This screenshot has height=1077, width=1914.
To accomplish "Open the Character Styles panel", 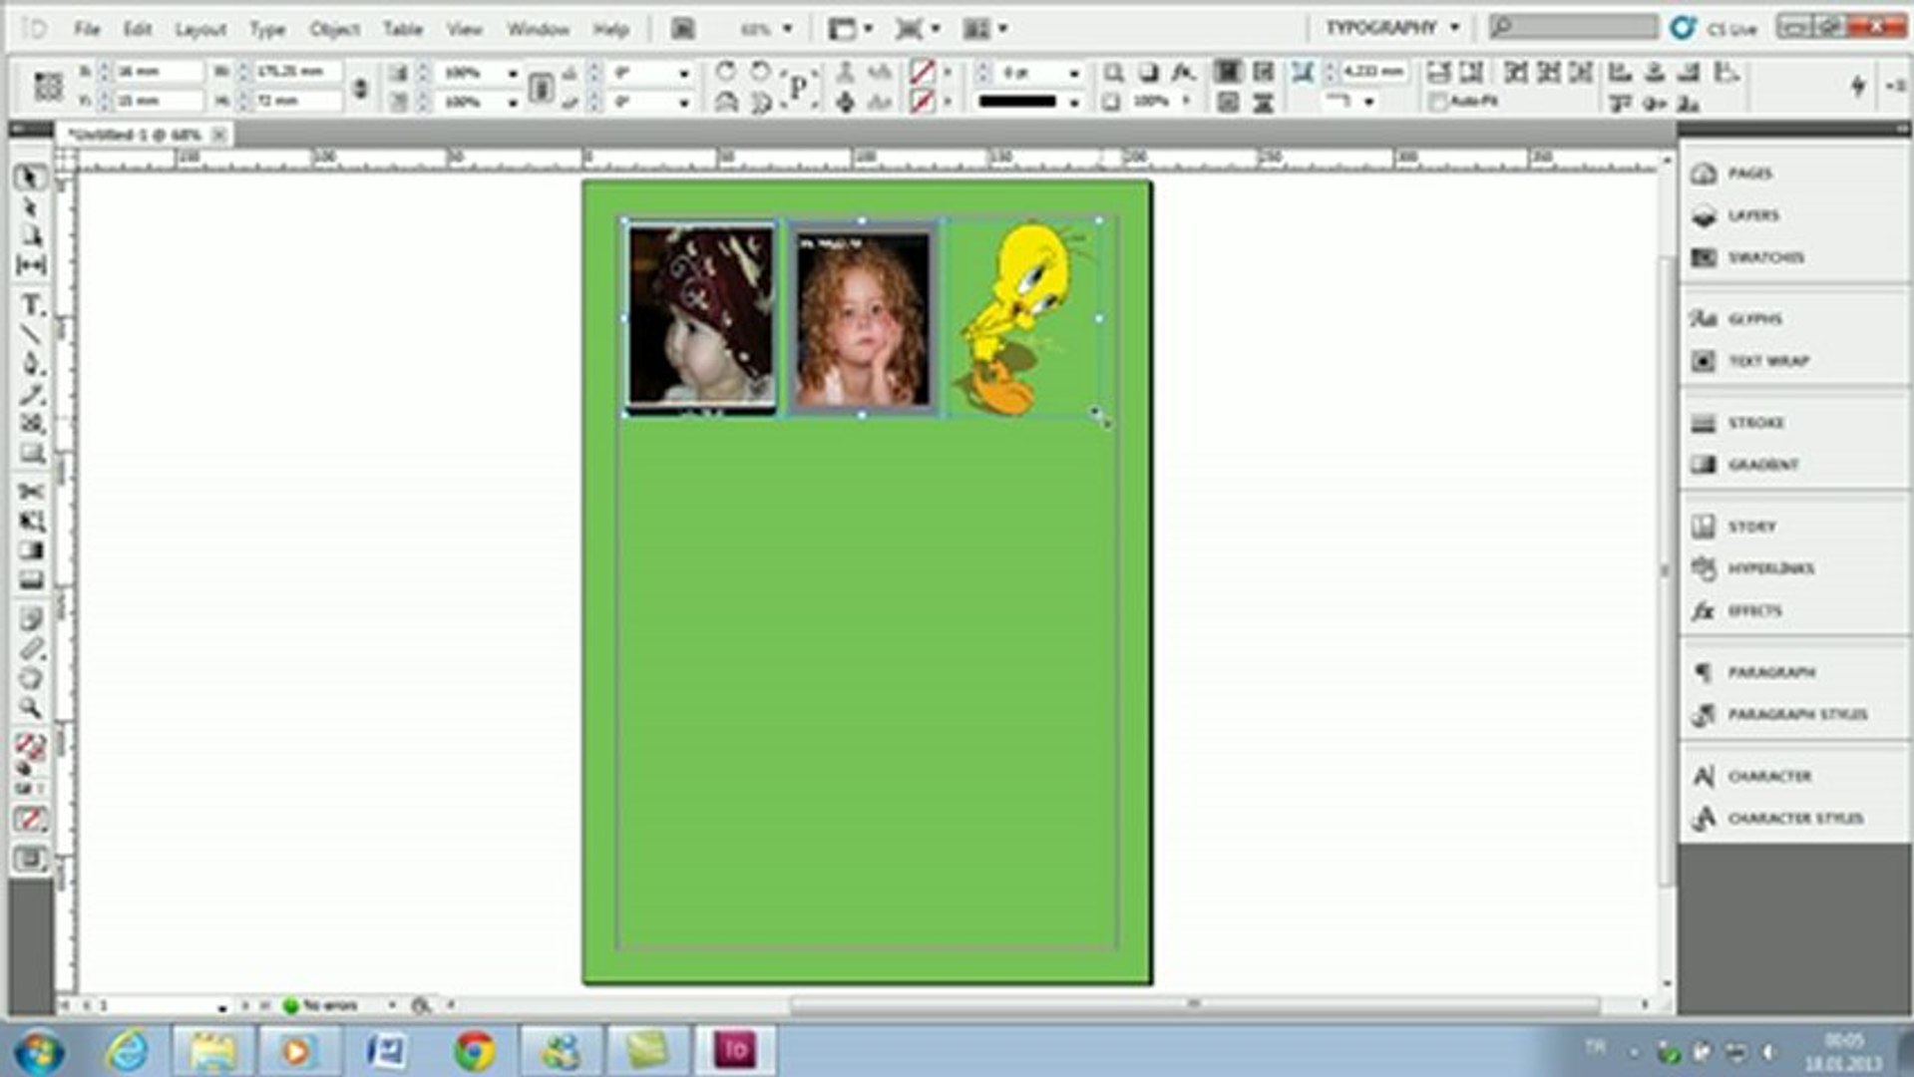I will 1793,818.
